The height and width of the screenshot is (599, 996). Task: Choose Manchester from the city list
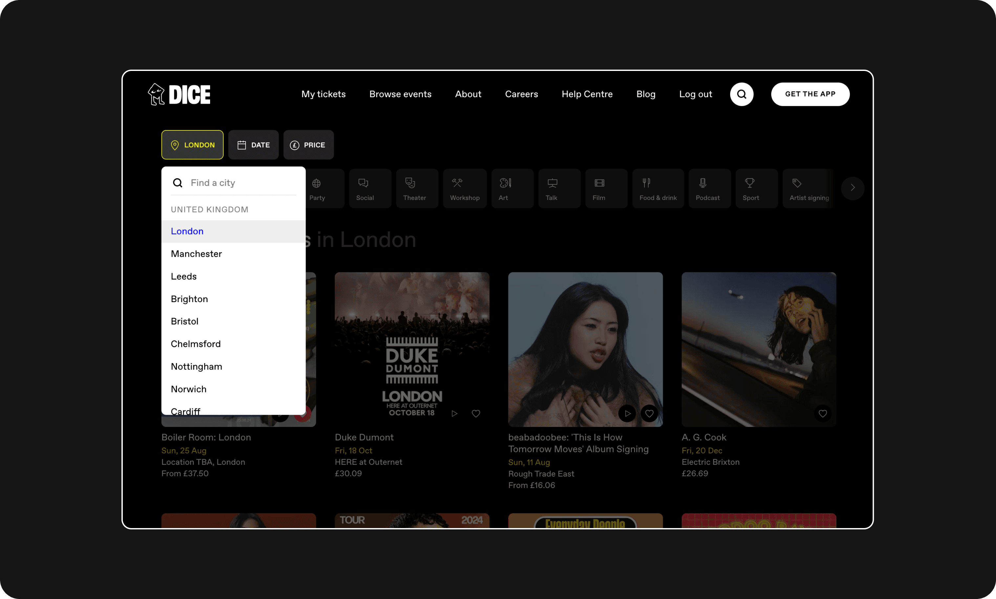coord(196,254)
